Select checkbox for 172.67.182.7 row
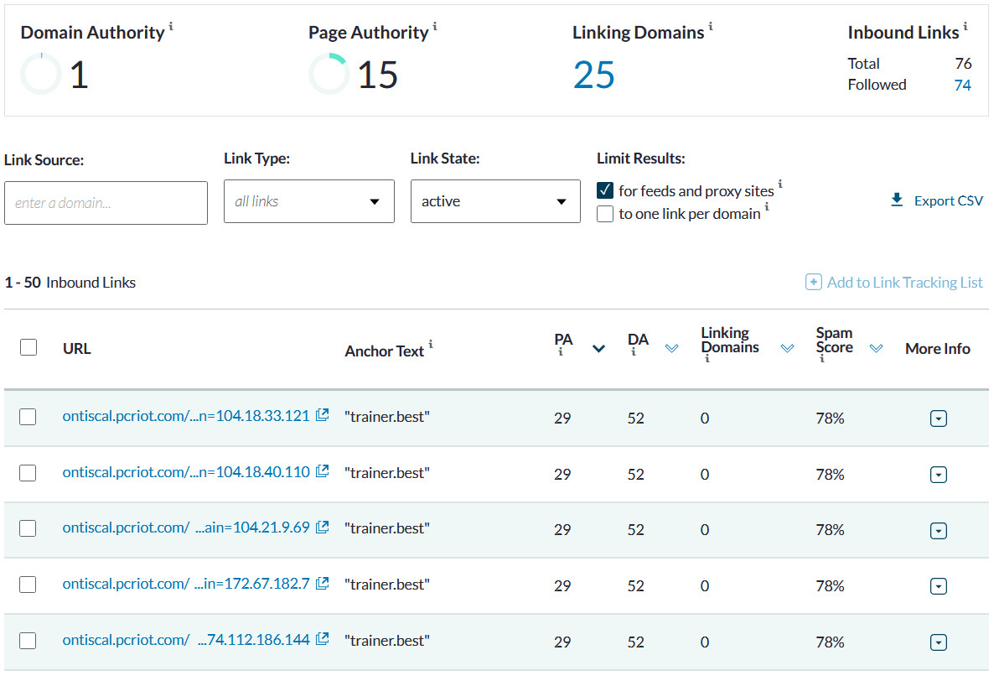This screenshot has width=999, height=681. pos(28,585)
